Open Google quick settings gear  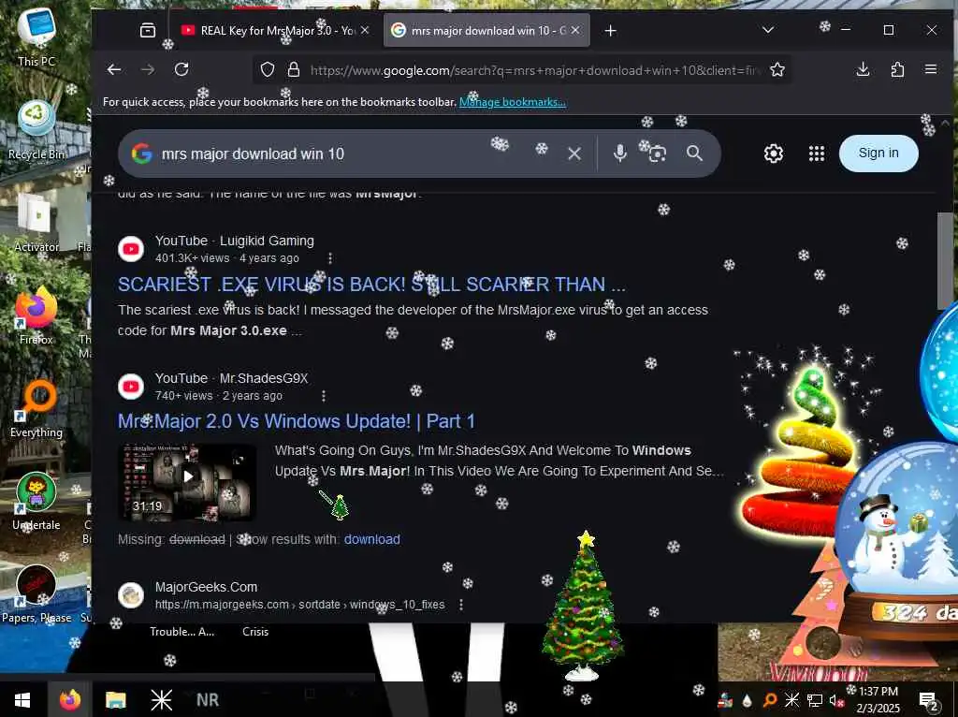pyautogui.click(x=774, y=154)
